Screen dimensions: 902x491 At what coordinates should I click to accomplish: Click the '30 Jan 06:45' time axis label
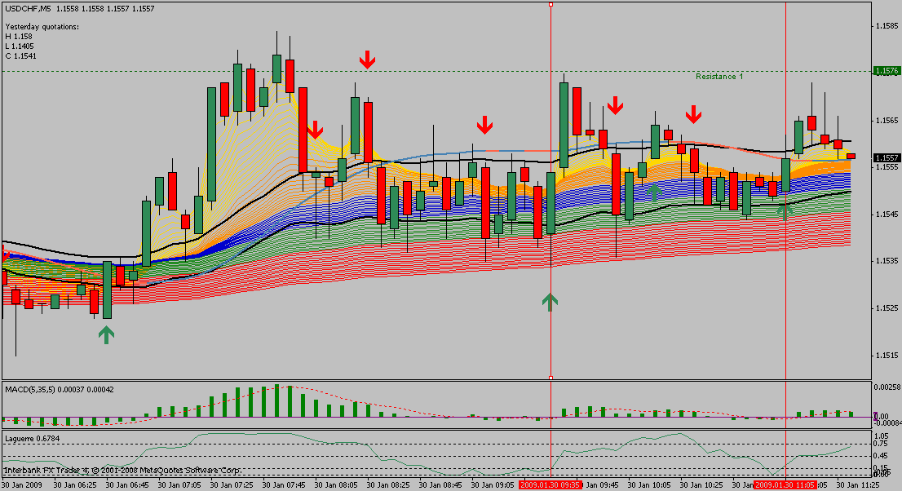point(127,485)
